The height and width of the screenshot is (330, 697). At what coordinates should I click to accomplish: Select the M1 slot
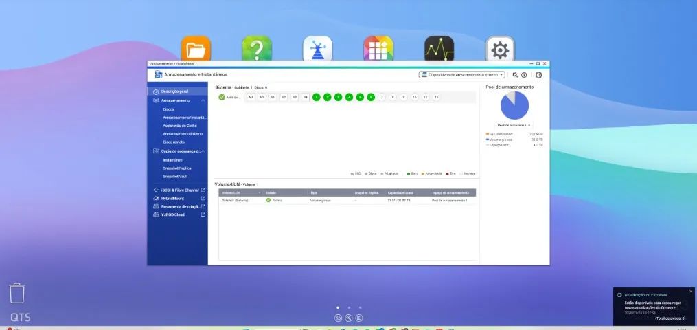point(251,97)
